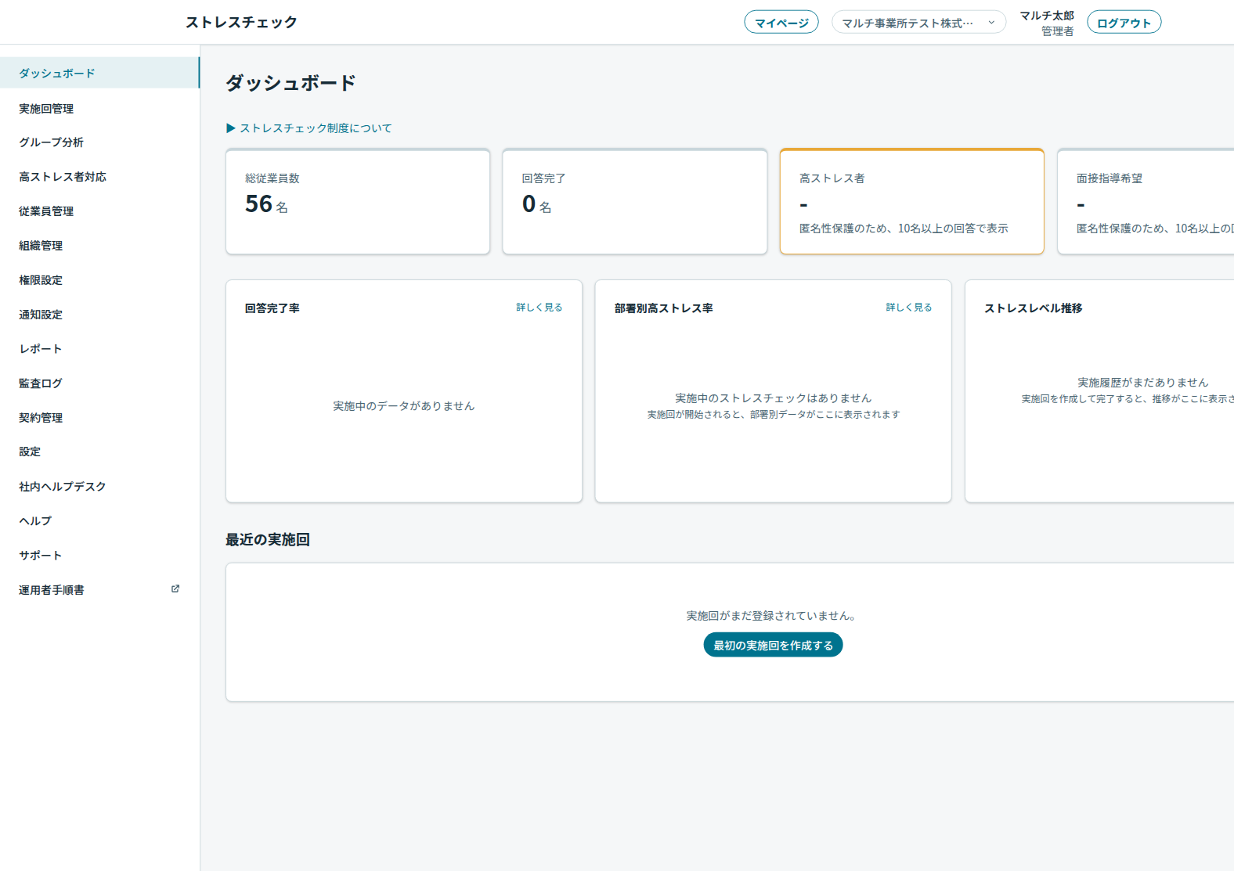The image size is (1234, 871).
Task: Open 社内ヘルプデスク
Action: click(x=99, y=487)
